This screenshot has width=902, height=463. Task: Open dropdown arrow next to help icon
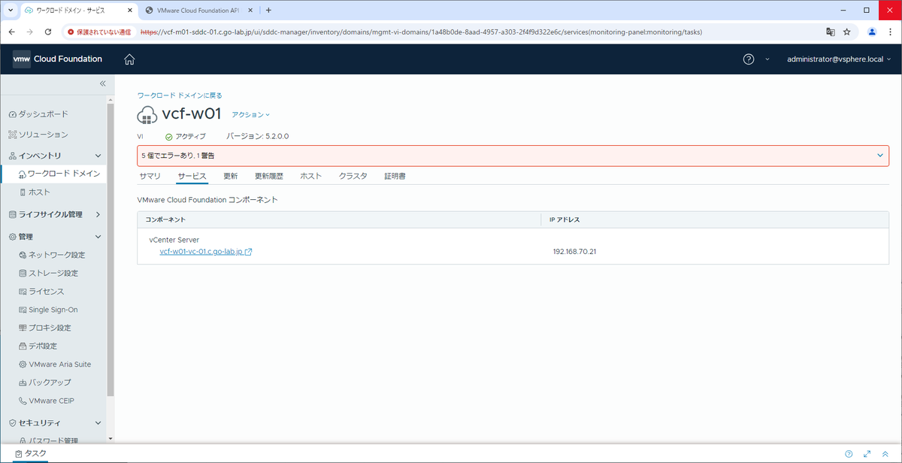tap(767, 59)
